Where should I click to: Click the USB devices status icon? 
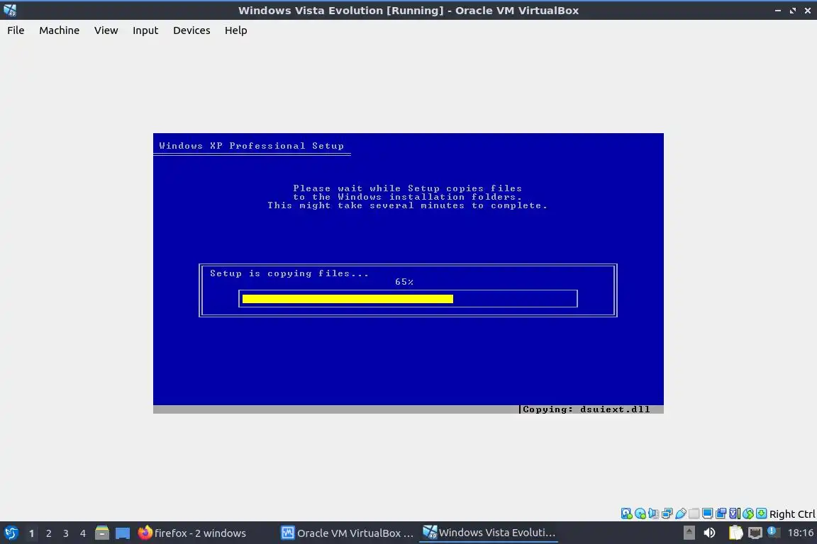tap(681, 514)
